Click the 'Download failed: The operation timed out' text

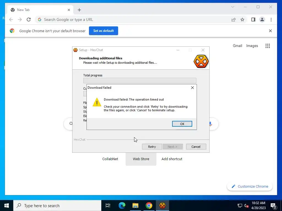click(x=134, y=99)
